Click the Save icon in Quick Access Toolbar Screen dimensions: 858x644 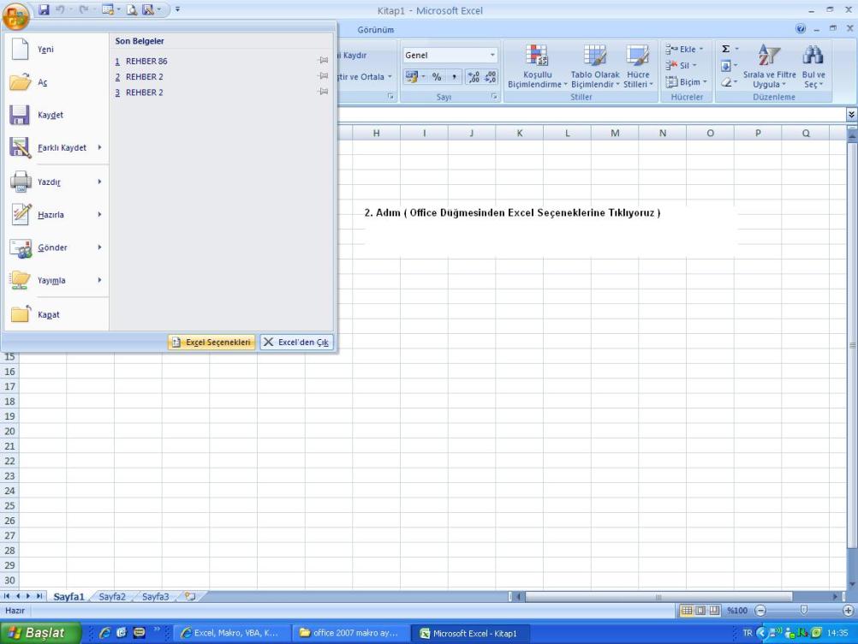coord(44,10)
